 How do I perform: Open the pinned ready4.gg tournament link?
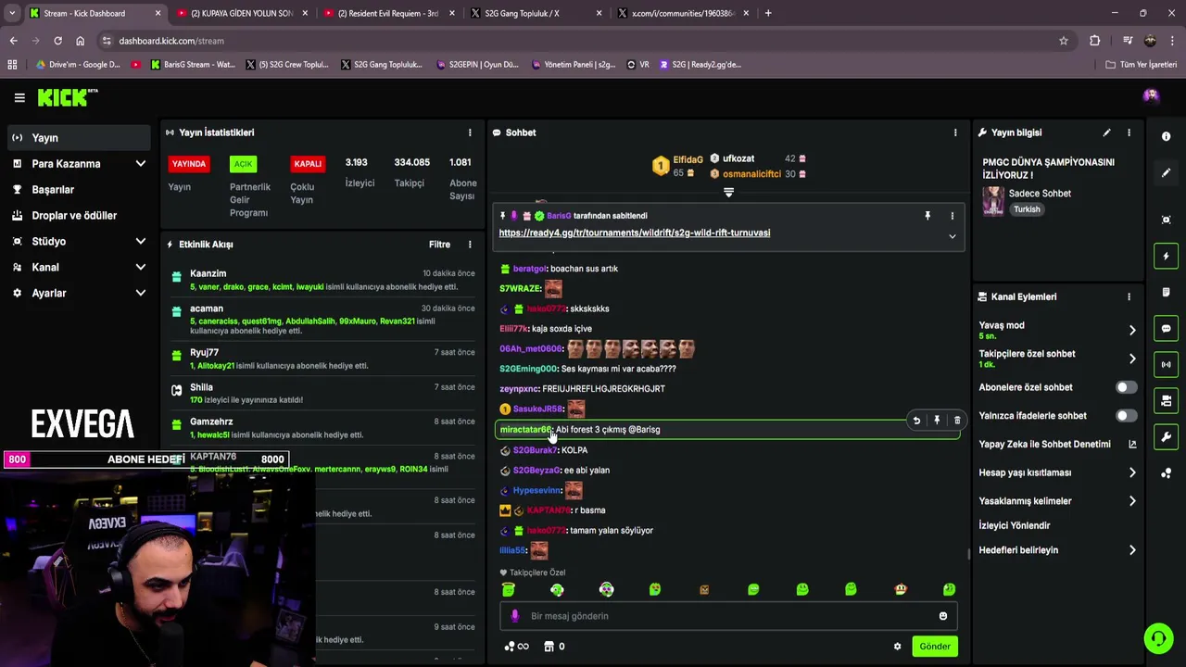click(x=635, y=233)
